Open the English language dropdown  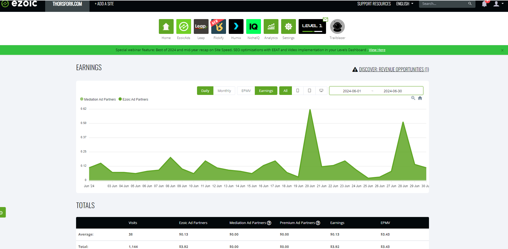point(405,4)
